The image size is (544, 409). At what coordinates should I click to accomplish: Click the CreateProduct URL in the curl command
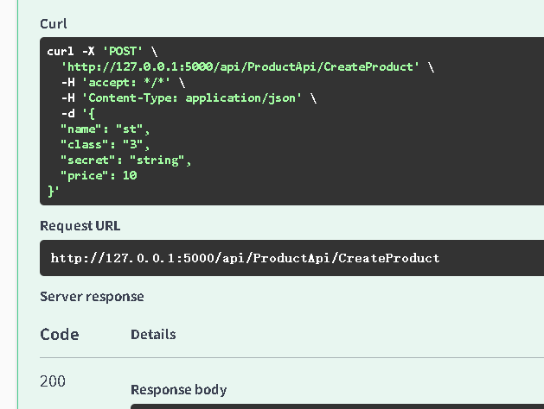[243, 67]
